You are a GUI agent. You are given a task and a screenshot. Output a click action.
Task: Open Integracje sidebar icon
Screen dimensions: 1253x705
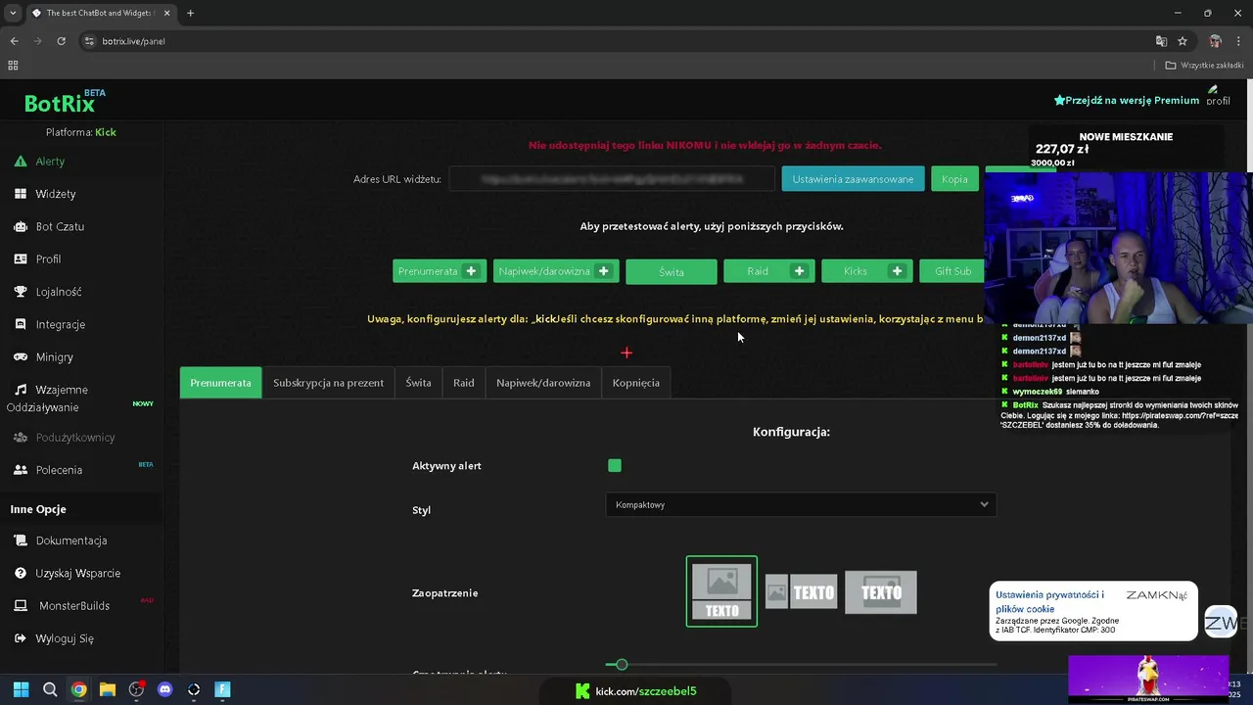click(x=21, y=324)
